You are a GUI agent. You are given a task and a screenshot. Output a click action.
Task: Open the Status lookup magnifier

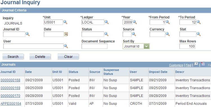[106, 34]
